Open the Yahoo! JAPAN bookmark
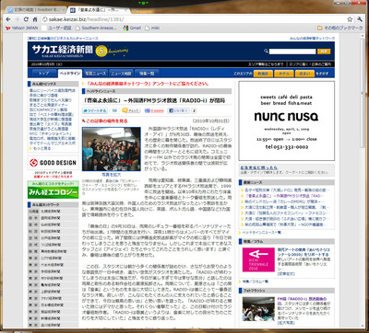Viewport: 369px width, 333px height. 22,28
